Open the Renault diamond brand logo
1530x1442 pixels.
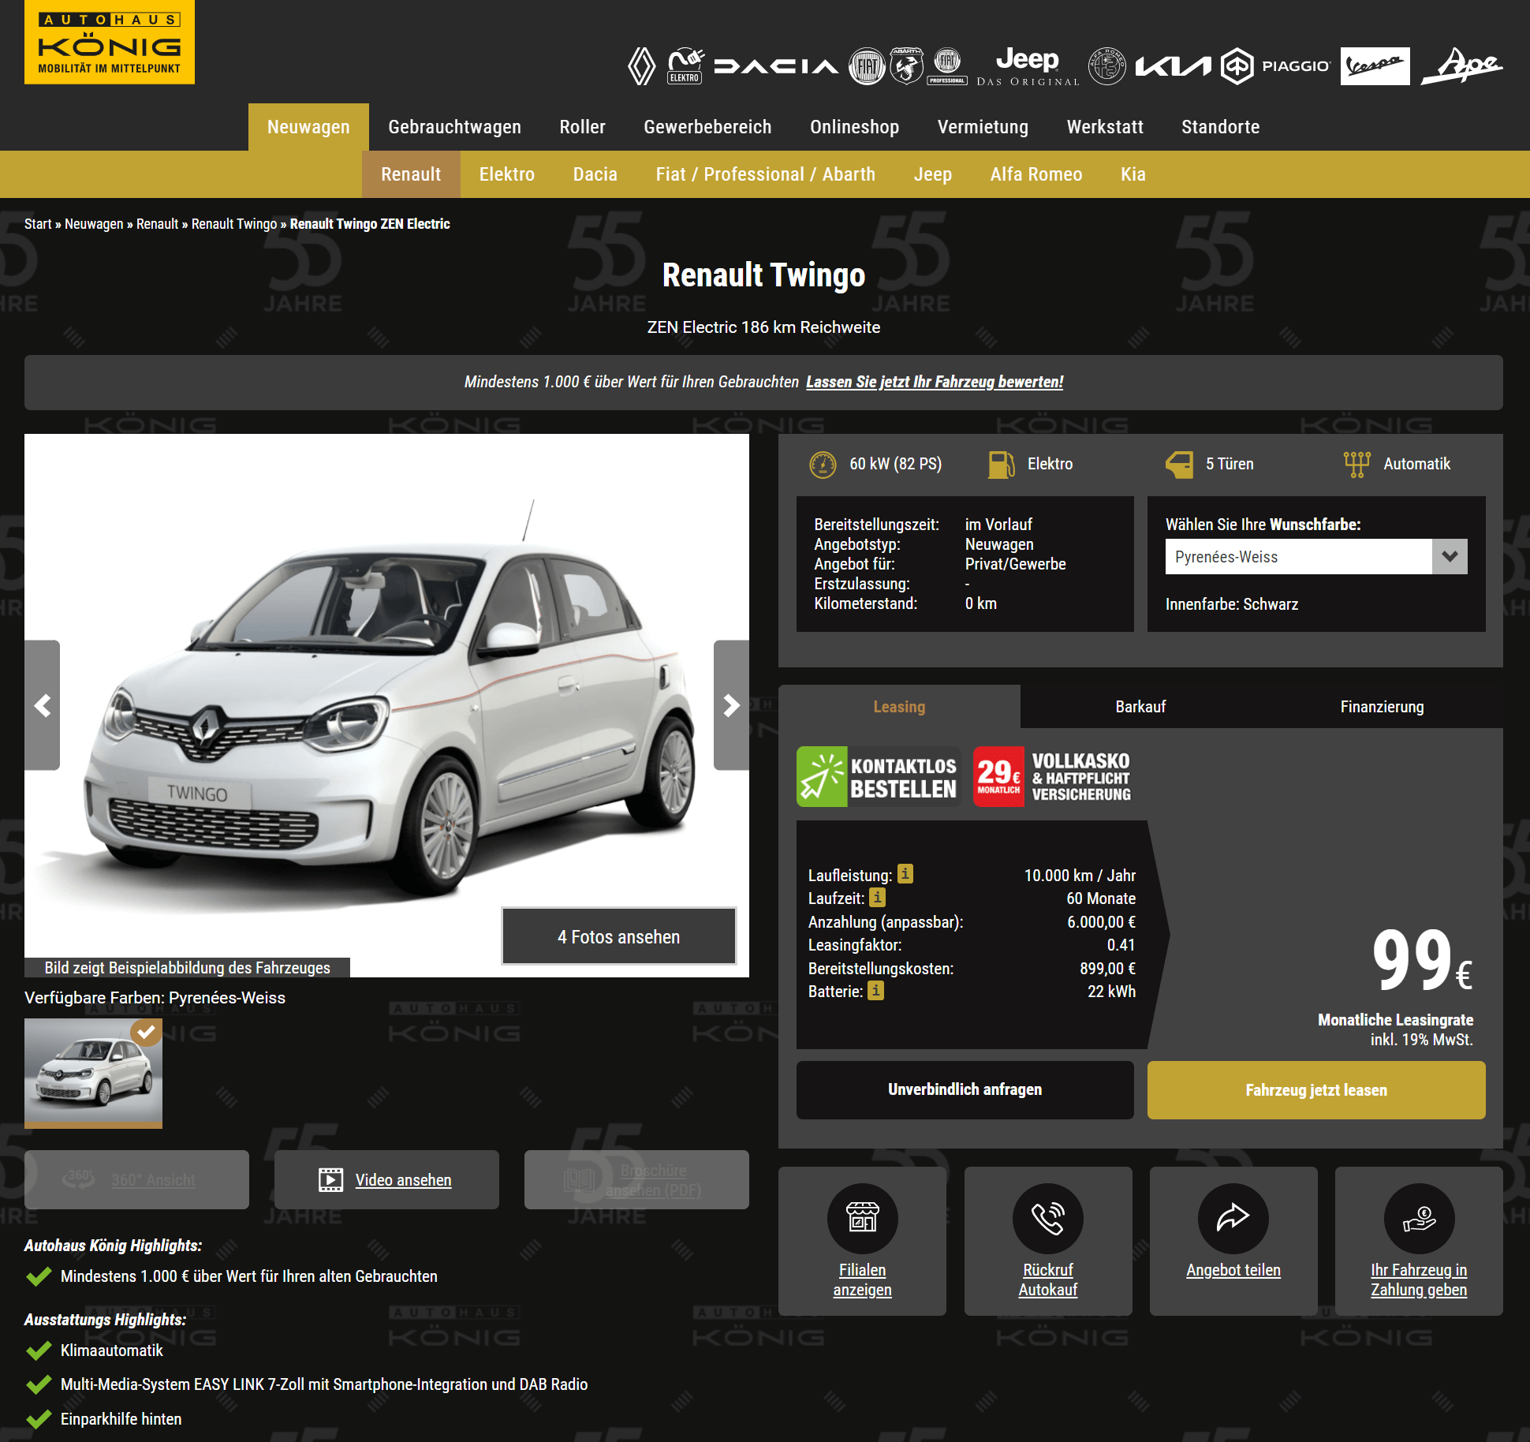pyautogui.click(x=641, y=66)
